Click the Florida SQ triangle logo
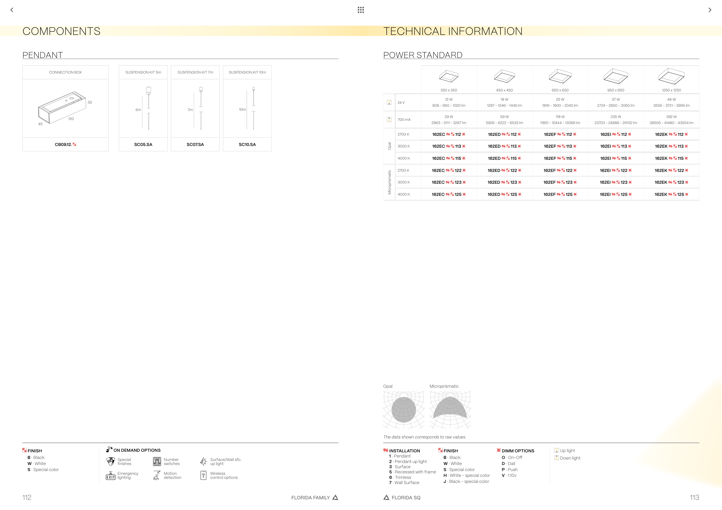The image size is (722, 510). point(386,497)
